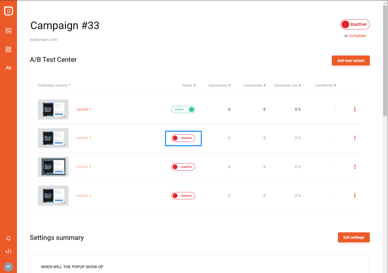
Task: Open the three-dot menu for Variant 3
Action: [355, 167]
